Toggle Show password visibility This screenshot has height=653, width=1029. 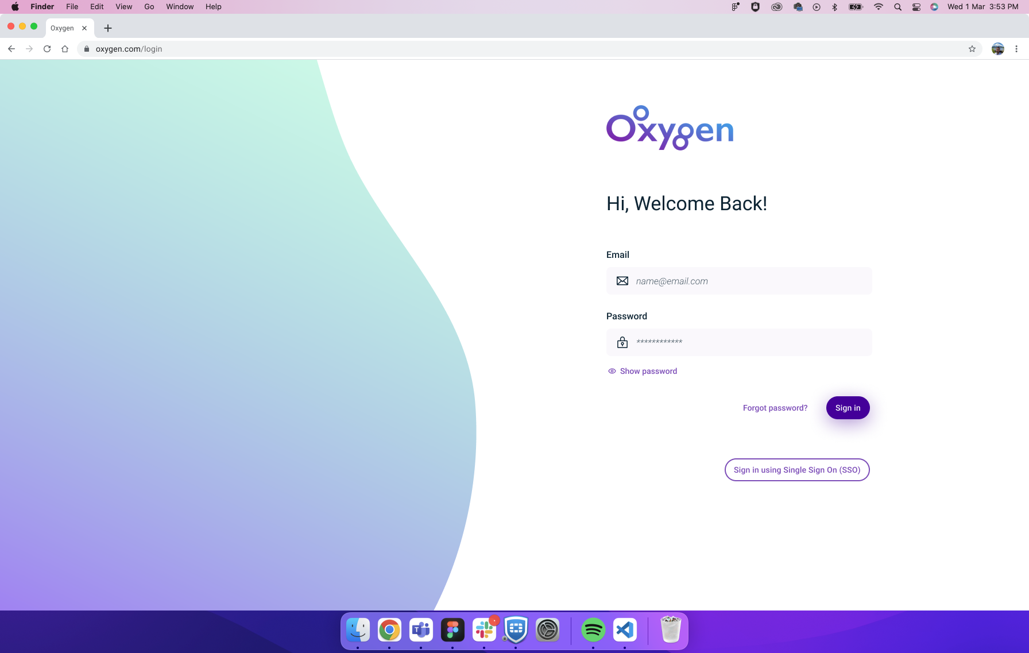[643, 371]
